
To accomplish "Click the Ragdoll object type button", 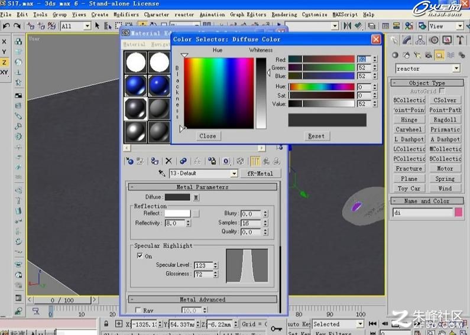I will (445, 119).
